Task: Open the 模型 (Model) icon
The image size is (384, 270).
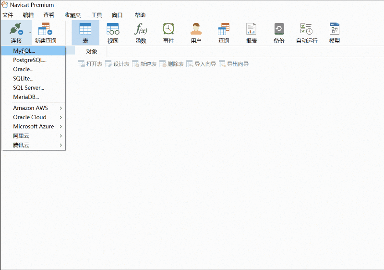Action: click(x=334, y=29)
